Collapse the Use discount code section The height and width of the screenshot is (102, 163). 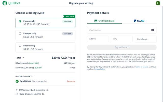click(32, 76)
